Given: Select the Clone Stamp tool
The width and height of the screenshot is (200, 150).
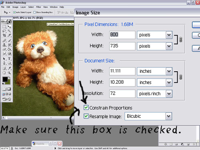Looking at the screenshot, I should pos(4,45).
